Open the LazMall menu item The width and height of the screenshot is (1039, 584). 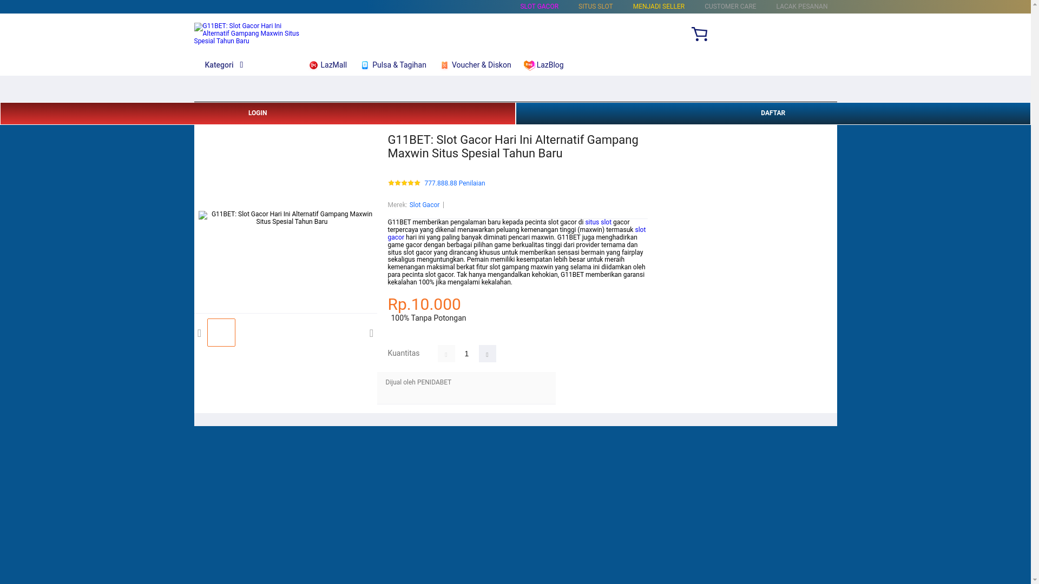333,65
